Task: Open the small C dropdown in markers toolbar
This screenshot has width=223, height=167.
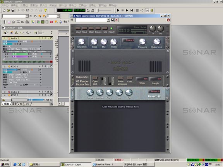Action: click(x=58, y=16)
